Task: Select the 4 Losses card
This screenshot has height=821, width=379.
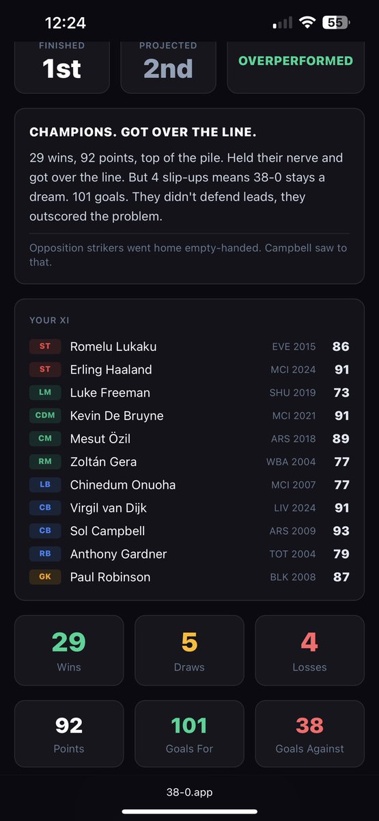Action: [309, 650]
